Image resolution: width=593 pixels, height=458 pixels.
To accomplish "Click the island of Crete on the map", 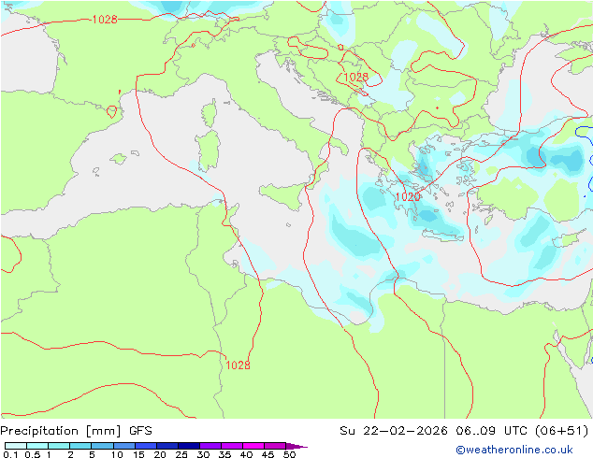I will [x=442, y=235].
